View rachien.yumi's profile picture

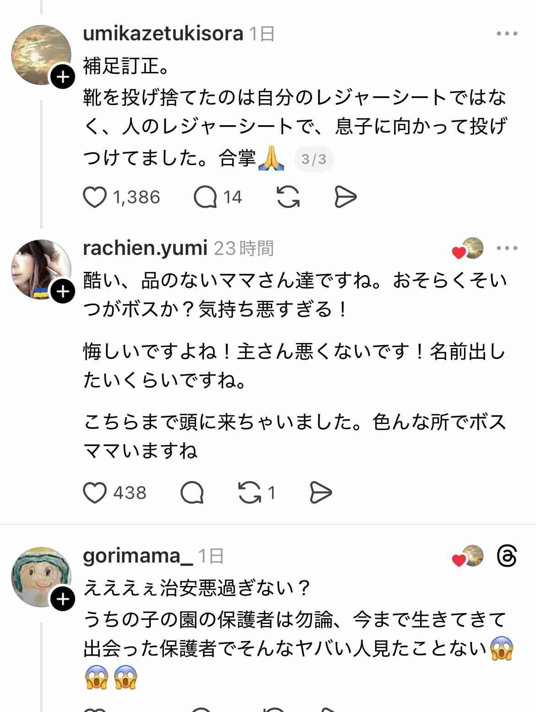[41, 269]
